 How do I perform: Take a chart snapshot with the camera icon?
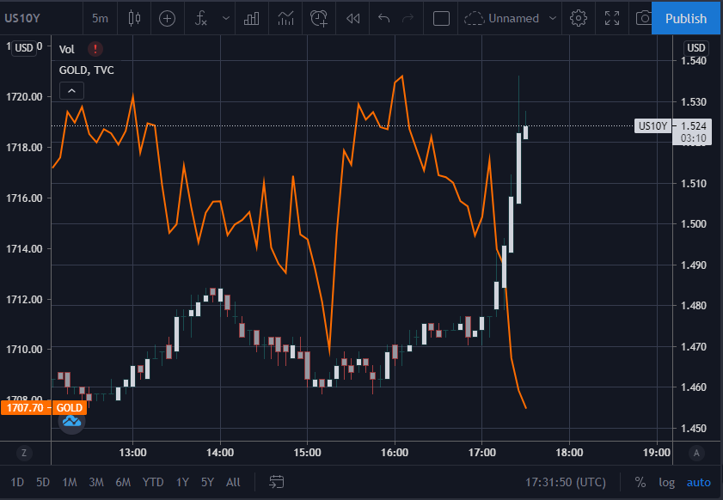tap(644, 18)
